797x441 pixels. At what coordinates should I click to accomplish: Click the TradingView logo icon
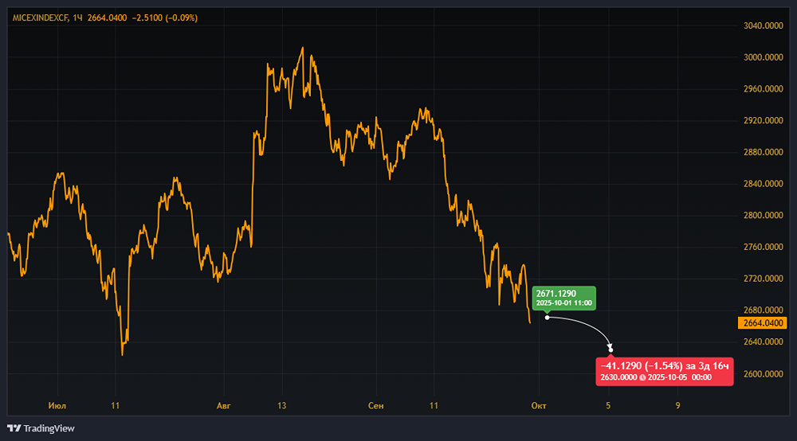[x=14, y=428]
